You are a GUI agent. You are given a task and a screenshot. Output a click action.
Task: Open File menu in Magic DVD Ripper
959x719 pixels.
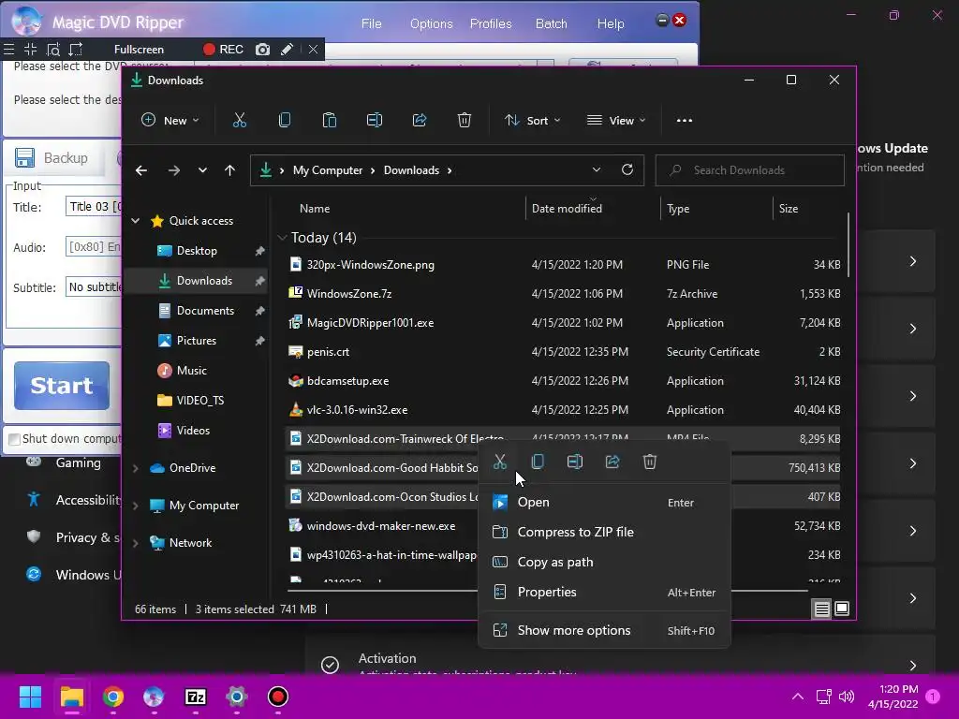[371, 23]
